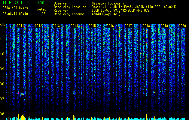The height and width of the screenshot is (120, 189).
Task: Click the tallest yellow power peak near 0011
Action: pyautogui.click(x=18, y=115)
